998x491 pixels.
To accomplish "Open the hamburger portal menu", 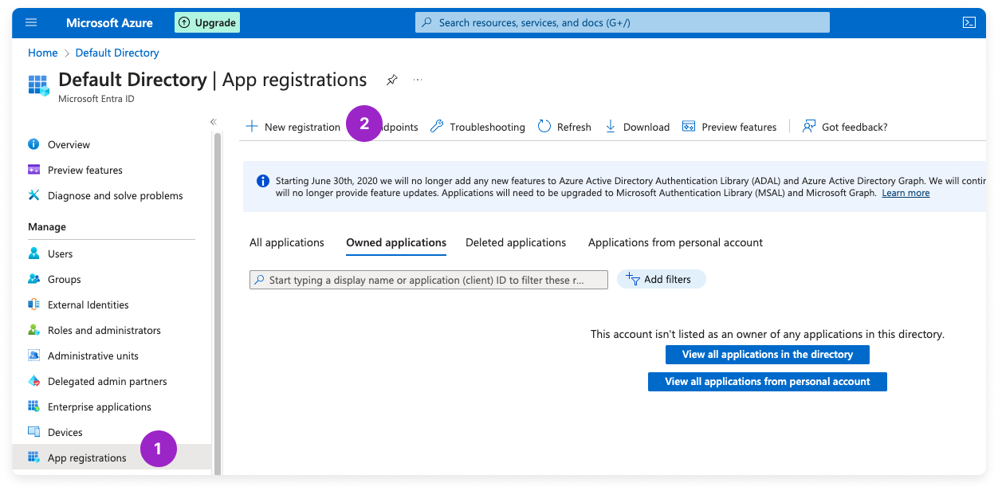I will [31, 22].
